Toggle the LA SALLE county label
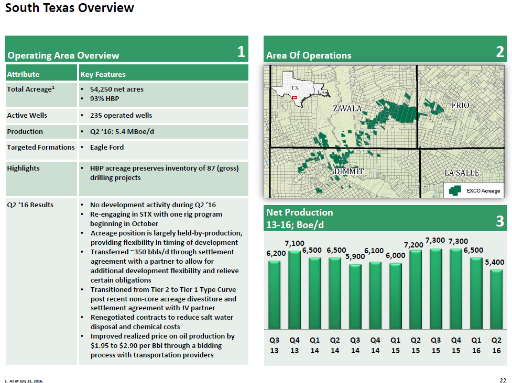 (462, 172)
